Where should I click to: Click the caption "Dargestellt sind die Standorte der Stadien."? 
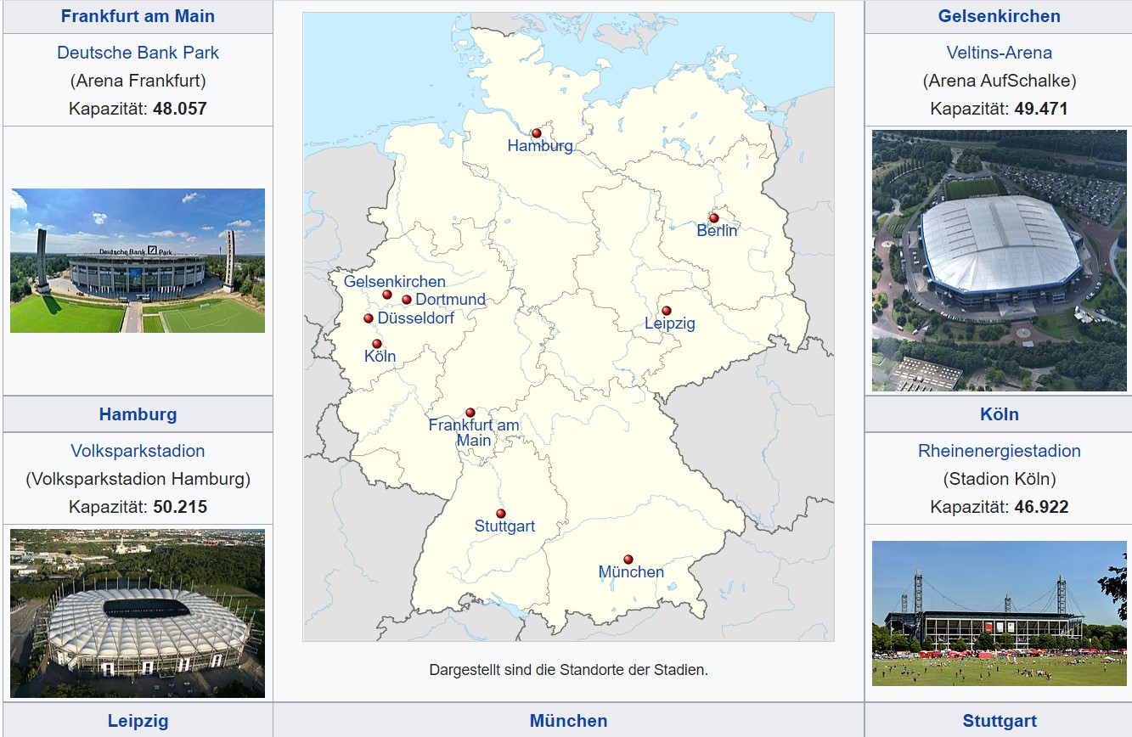pyautogui.click(x=569, y=670)
